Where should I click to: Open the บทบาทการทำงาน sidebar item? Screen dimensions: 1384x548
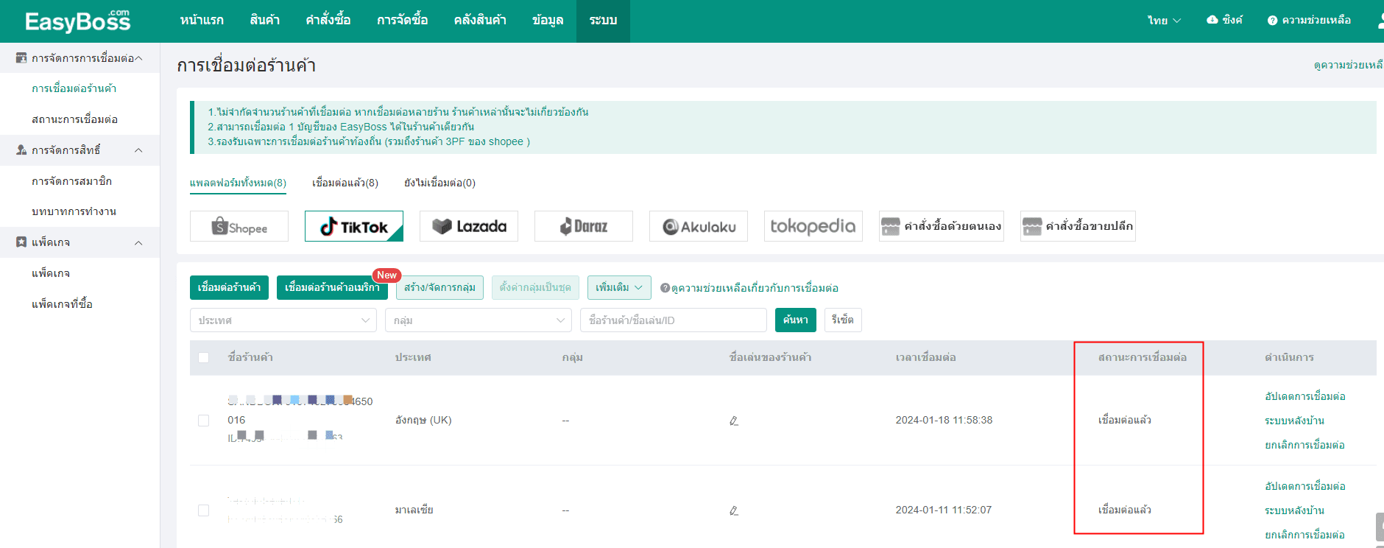(74, 211)
